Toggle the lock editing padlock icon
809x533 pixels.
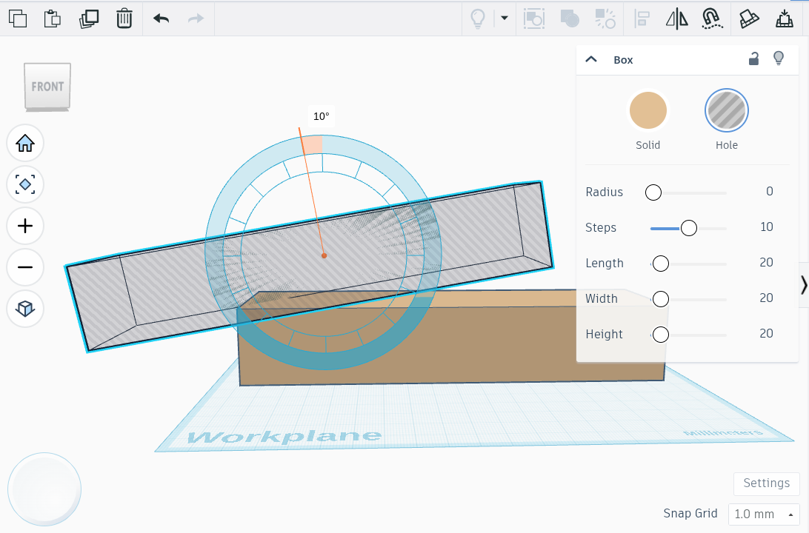753,58
